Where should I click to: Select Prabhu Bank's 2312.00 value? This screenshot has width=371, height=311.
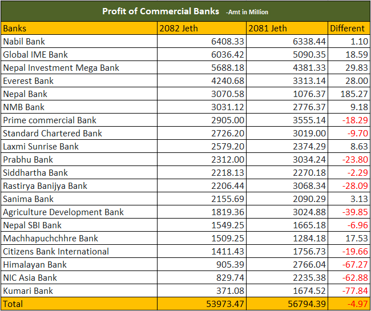202,159
